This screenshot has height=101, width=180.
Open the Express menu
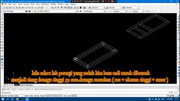[73, 4]
